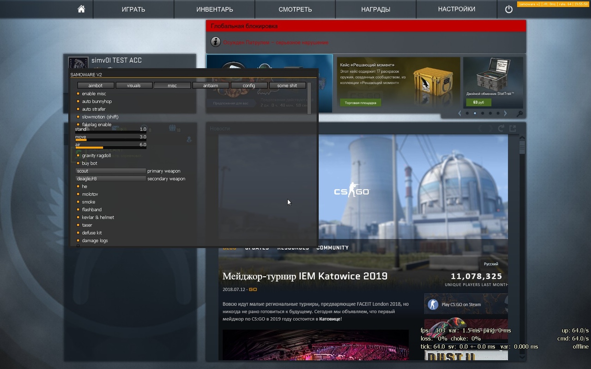Go to the home screen icon
Screen dimensions: 591x369
point(81,9)
